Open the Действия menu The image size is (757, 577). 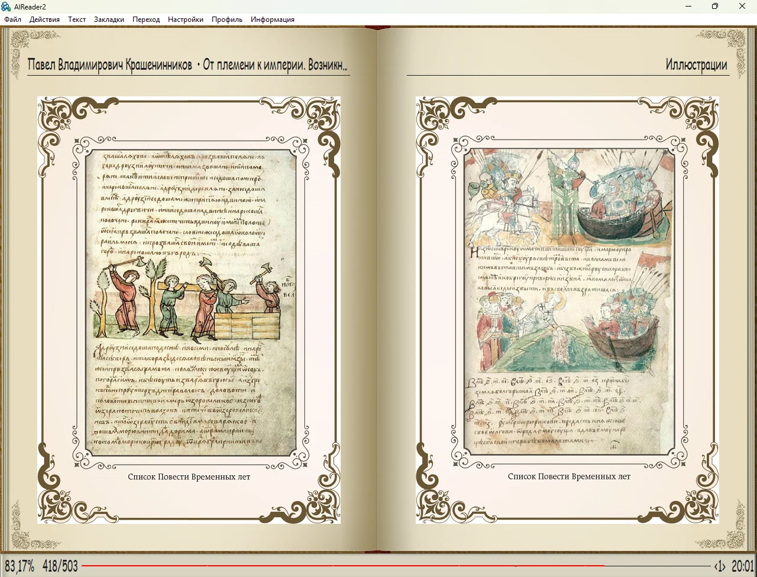tap(44, 20)
